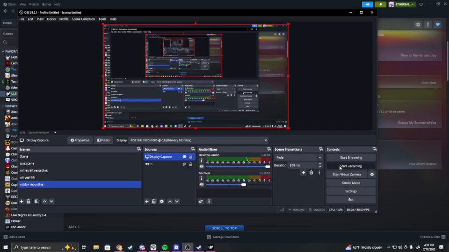Decrease transition Duration stepper down
This screenshot has width=449, height=252.
point(320,167)
